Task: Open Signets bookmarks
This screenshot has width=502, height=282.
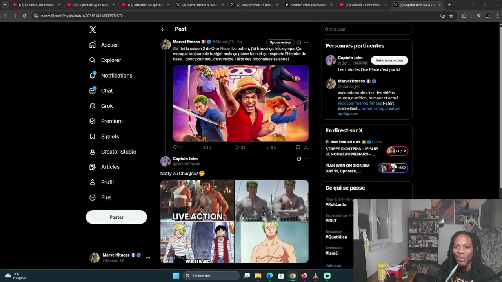Action: point(104,136)
